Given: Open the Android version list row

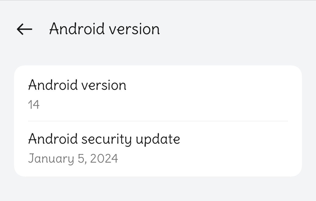Looking at the screenshot, I should (157, 94).
